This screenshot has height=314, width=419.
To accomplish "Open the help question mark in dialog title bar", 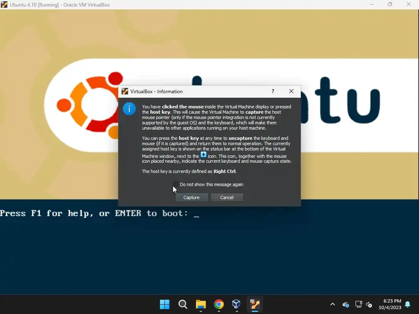I will coord(273,91).
